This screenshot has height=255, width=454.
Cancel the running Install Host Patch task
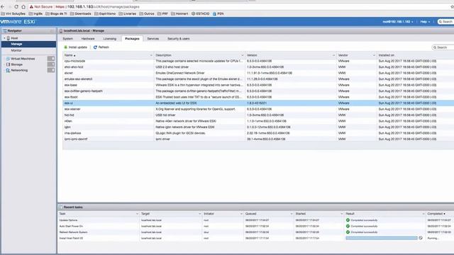pos(421,238)
